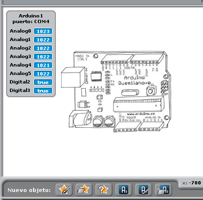Create new Arduino object icon

tap(124, 190)
